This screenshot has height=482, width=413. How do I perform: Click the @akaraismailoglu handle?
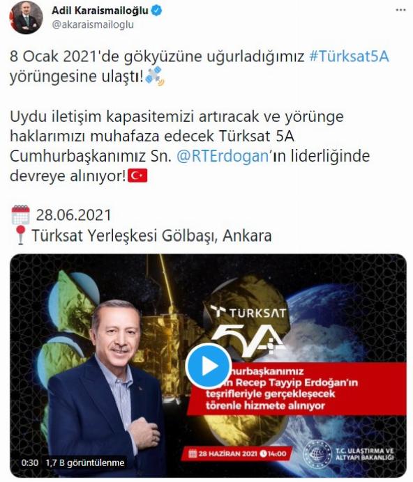(x=93, y=24)
